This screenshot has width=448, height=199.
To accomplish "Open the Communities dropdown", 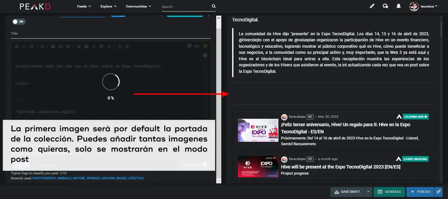I will pos(139,6).
